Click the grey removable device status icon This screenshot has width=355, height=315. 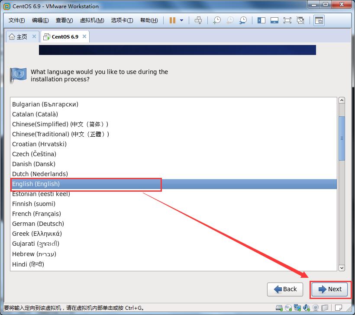[x=325, y=308]
